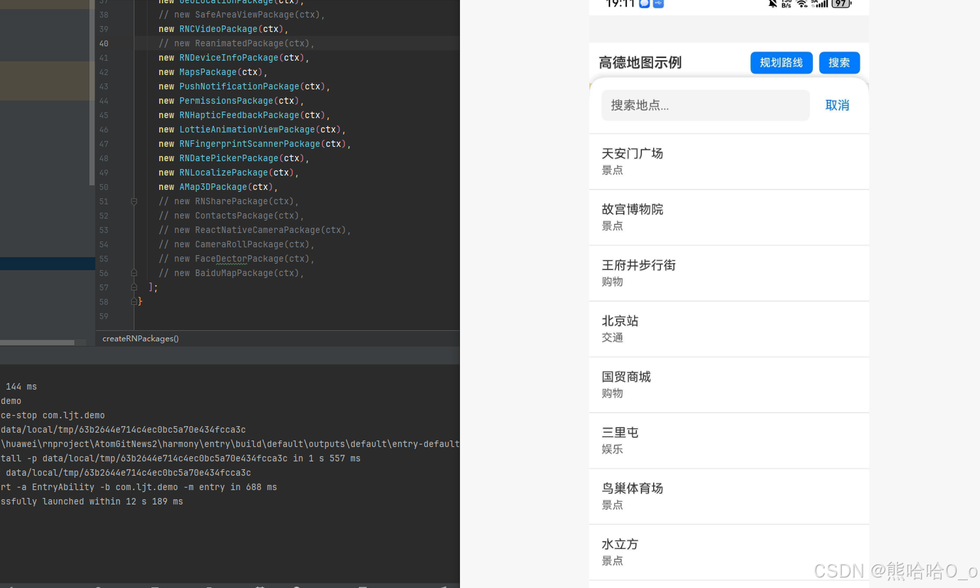Image resolution: width=980 pixels, height=588 pixels.
Task: Click the commented BaiduMapPackage line
Action: coord(231,273)
